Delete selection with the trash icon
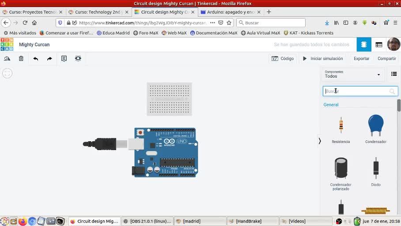The image size is (401, 226). (x=21, y=59)
